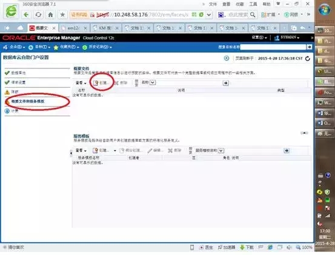Click the refresh icon beside the page timestamp
This screenshot has height=255, width=335.
[308, 59]
